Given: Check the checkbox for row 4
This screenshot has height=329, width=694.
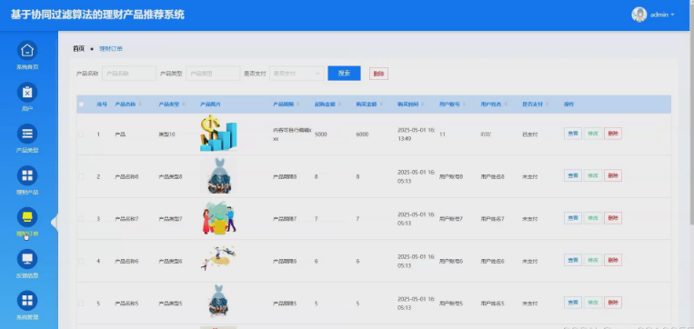Looking at the screenshot, I should [x=81, y=262].
